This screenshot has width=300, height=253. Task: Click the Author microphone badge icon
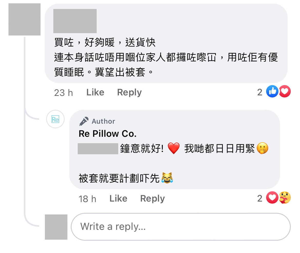point(84,121)
